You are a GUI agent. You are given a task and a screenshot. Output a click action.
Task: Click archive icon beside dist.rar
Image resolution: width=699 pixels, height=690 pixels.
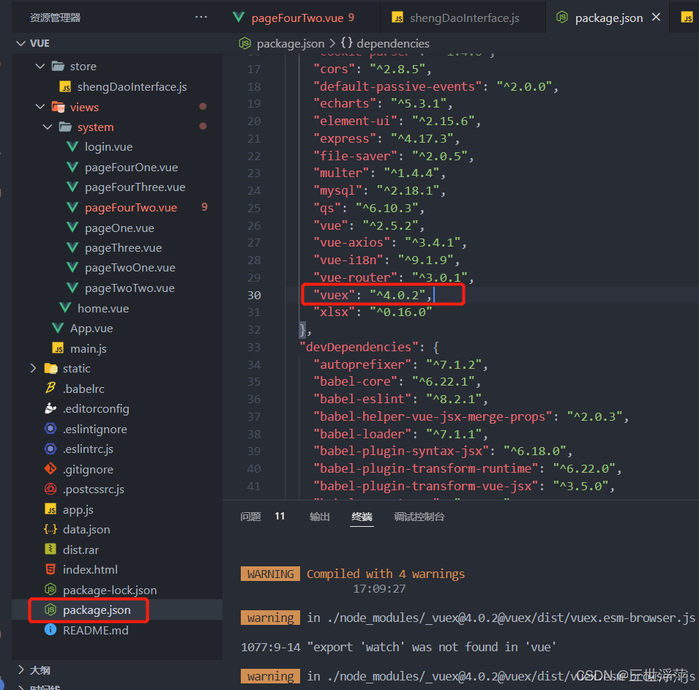51,550
